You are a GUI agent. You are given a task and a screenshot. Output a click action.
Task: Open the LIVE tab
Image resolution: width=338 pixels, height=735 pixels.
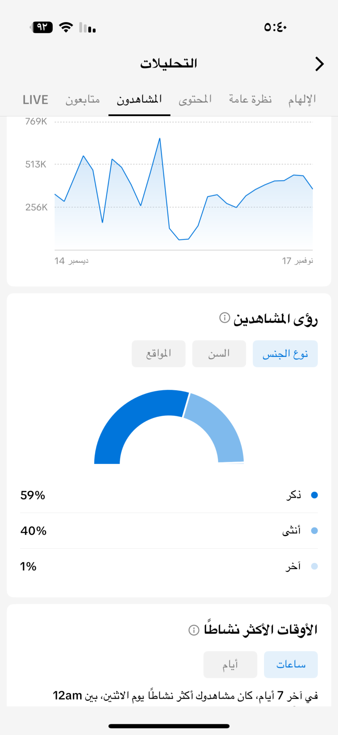[35, 100]
